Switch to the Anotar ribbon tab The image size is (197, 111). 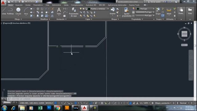[x=28, y=5]
